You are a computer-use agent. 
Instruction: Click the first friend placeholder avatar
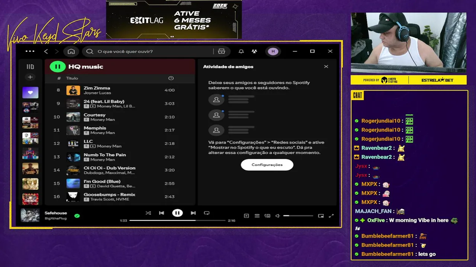pyautogui.click(x=216, y=100)
